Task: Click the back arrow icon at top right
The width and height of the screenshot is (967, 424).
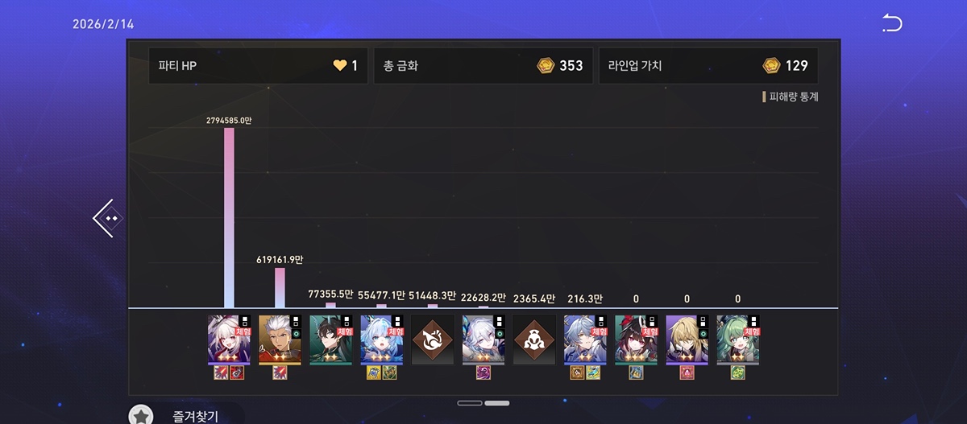Action: 892,23
